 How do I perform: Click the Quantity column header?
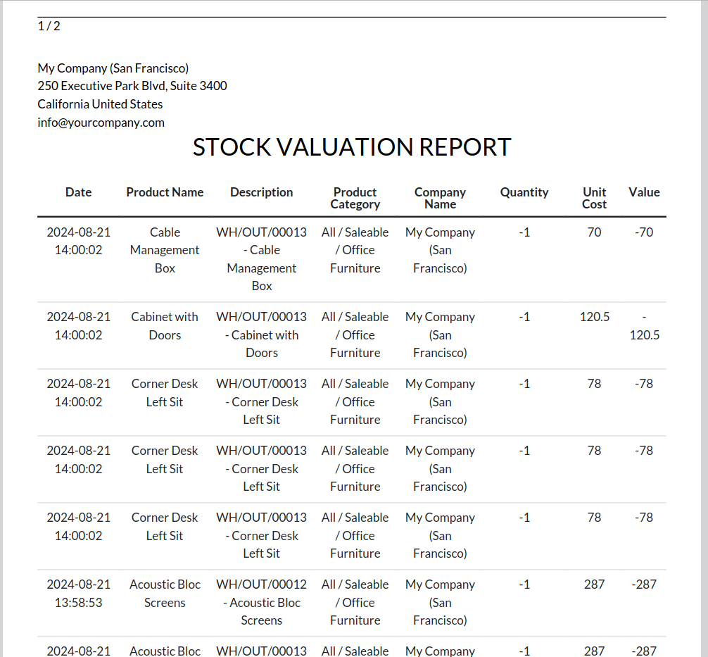[524, 192]
